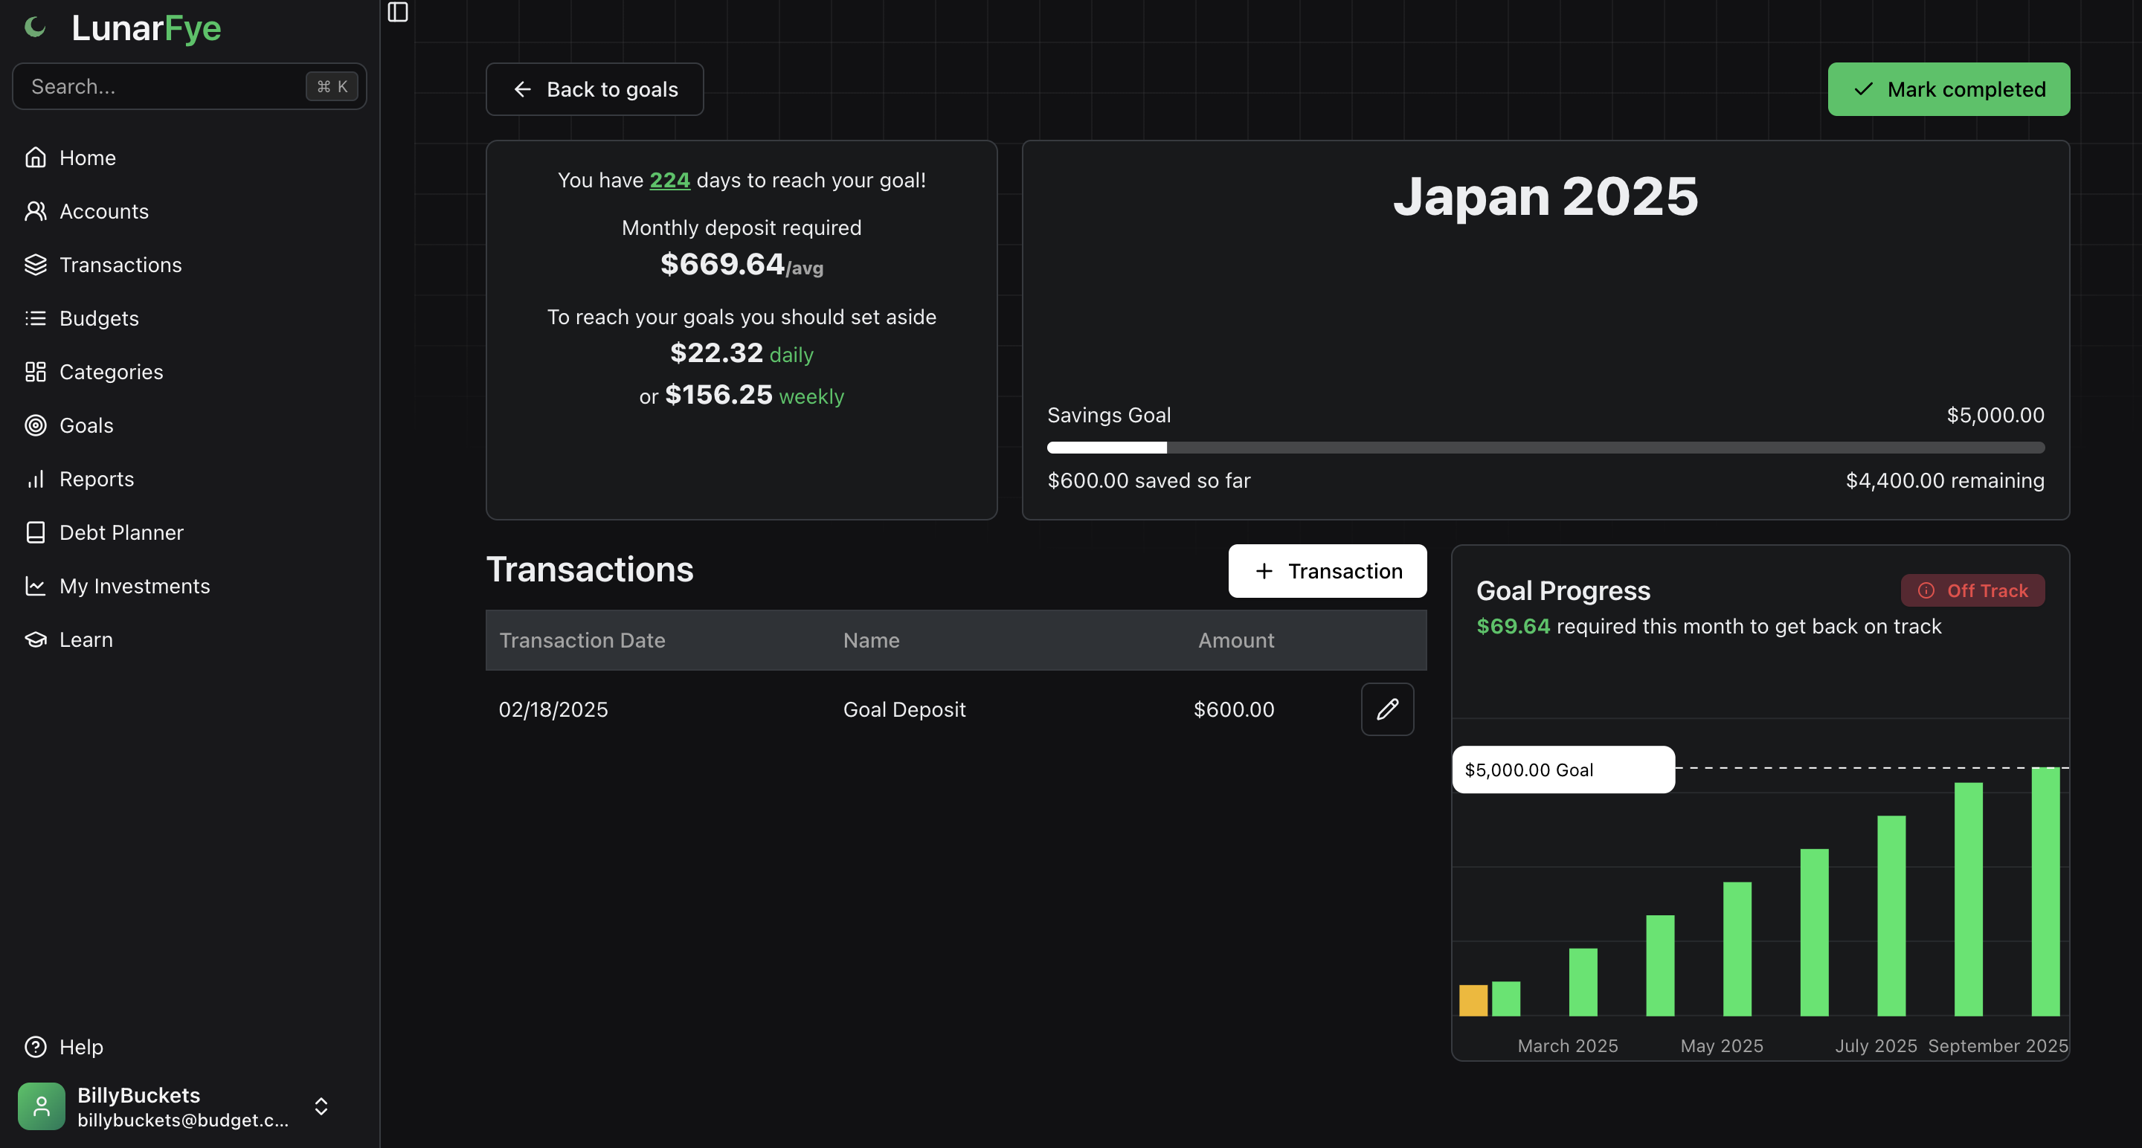
Task: Click the Transactions layers icon in sidebar
Action: point(36,265)
